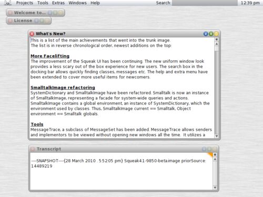Click the License yellow collapse button
263x197 pixels.
coord(47,20)
